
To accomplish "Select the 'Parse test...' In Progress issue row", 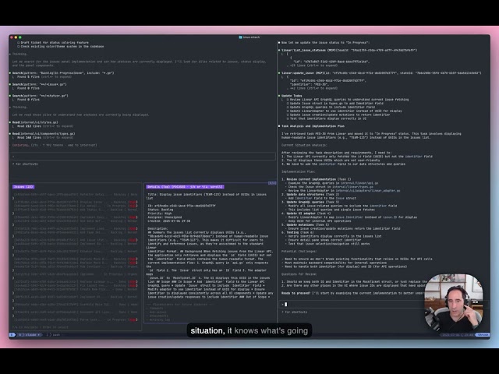I will [x=76, y=319].
